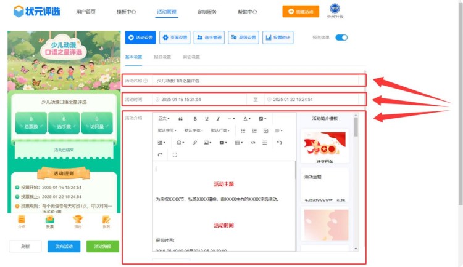463x267 pixels.
Task: Toggle the 预览效果 switch
Action: pyautogui.click(x=341, y=38)
